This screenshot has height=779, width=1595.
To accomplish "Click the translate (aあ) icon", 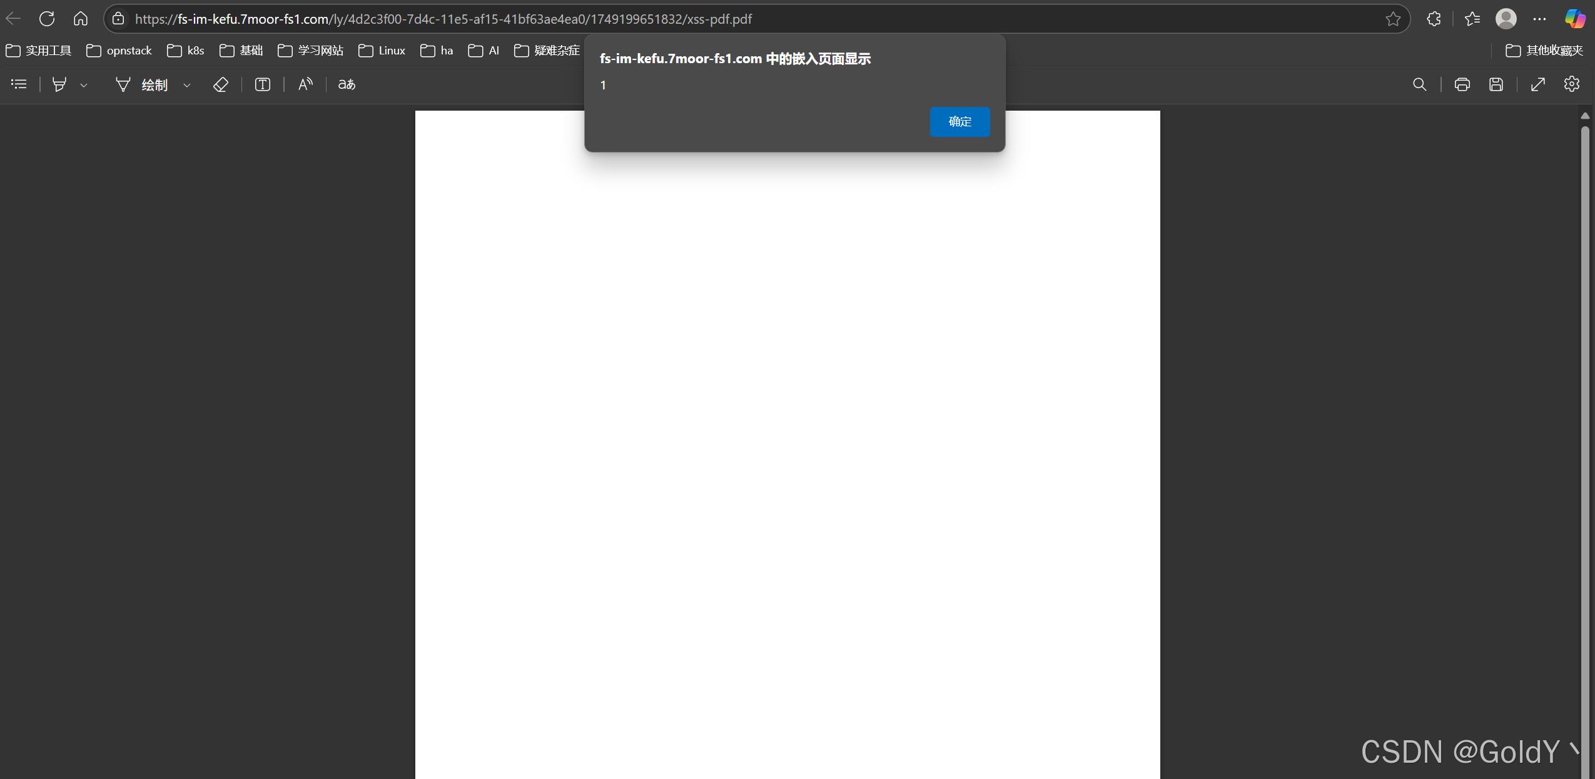I will (347, 84).
